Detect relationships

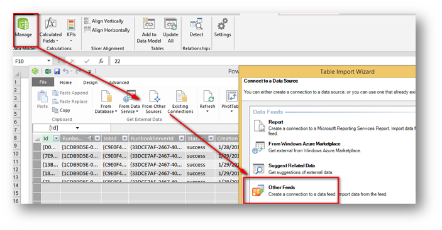pyautogui.click(x=196, y=28)
